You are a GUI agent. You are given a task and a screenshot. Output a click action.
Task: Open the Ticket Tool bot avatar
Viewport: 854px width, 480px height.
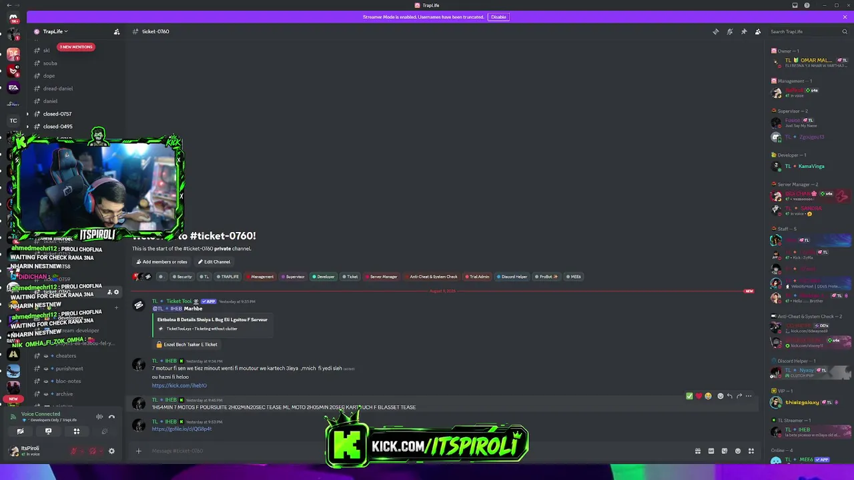coord(139,305)
